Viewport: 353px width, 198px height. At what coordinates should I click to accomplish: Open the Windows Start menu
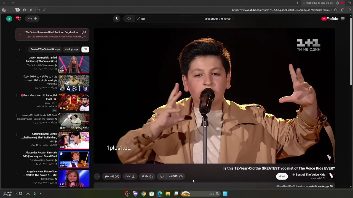225,194
